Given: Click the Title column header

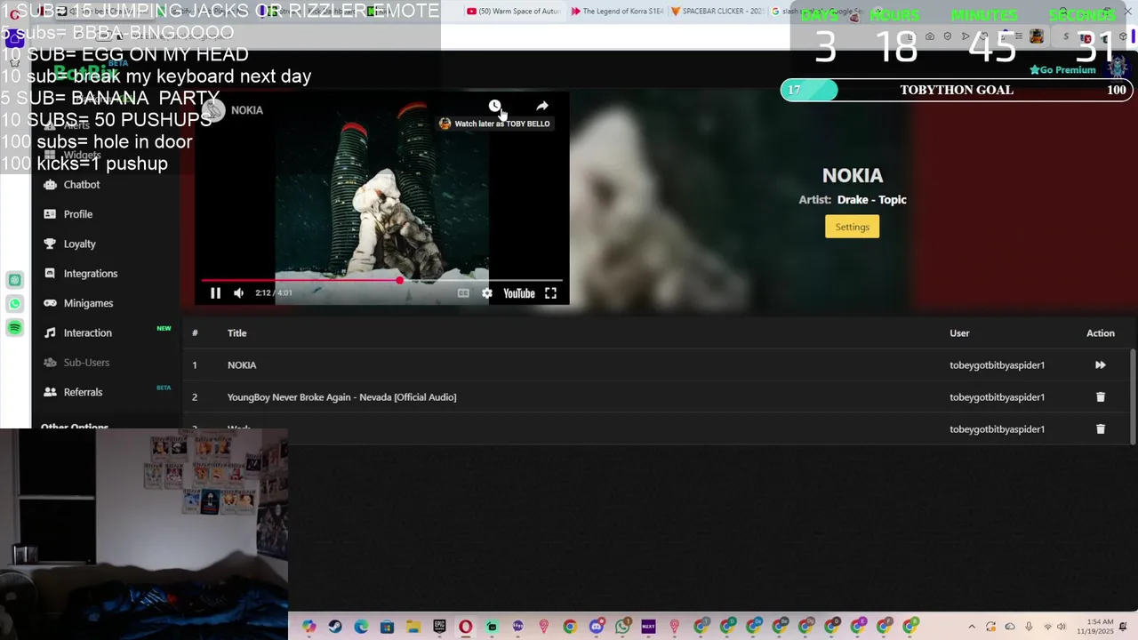Looking at the screenshot, I should [236, 333].
